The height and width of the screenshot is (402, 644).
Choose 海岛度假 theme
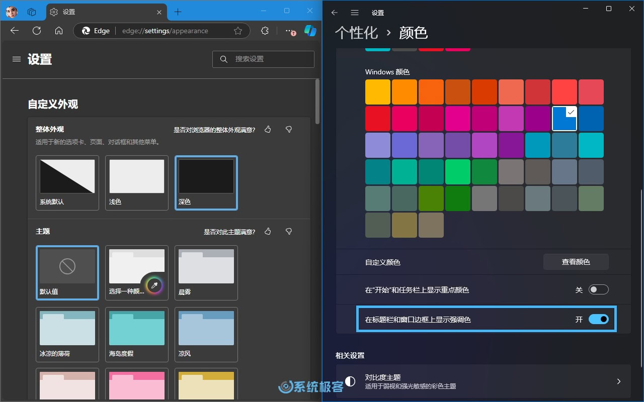(x=137, y=334)
